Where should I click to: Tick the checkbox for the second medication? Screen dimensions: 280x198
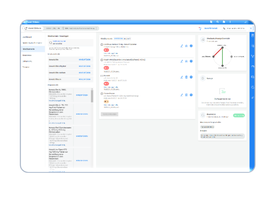[102, 60]
